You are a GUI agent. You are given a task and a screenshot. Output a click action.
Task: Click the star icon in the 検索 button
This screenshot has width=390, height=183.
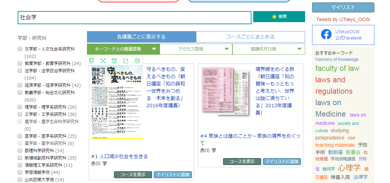tap(274, 17)
